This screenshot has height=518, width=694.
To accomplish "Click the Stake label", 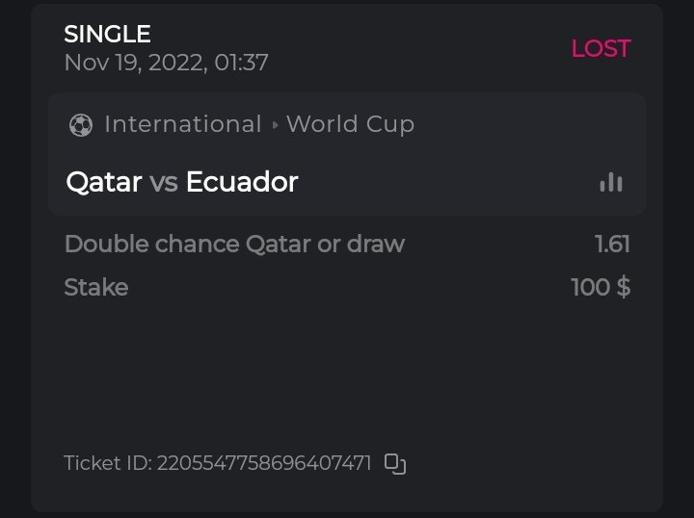I will pos(95,287).
